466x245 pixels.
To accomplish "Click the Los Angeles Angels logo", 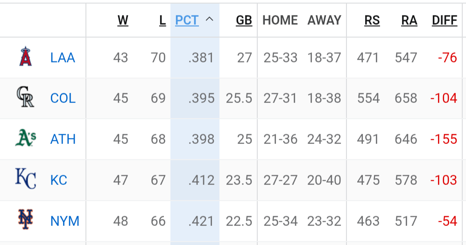I will [26, 56].
